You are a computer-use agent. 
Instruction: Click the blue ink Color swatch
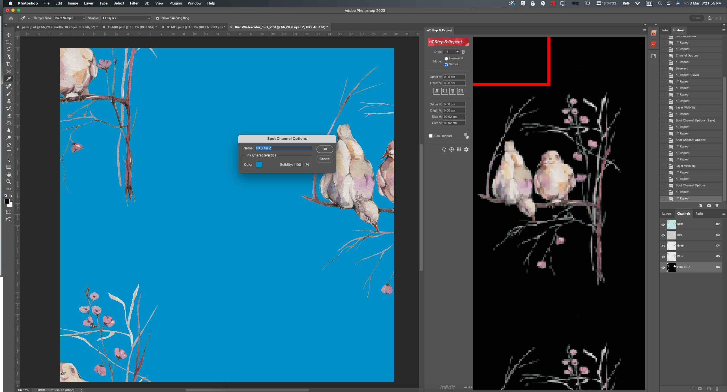259,164
